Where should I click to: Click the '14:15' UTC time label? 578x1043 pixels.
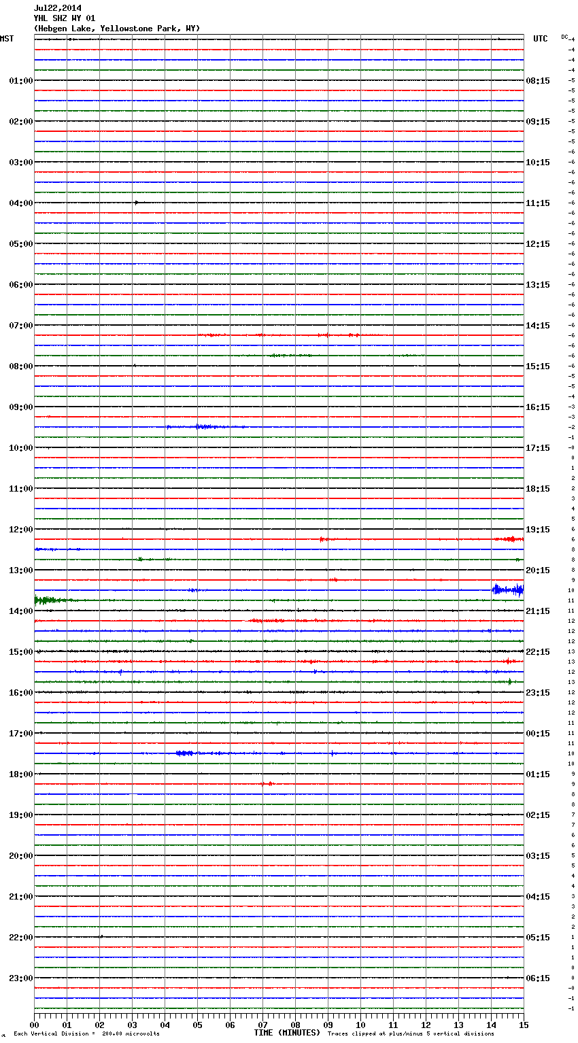[x=538, y=326]
